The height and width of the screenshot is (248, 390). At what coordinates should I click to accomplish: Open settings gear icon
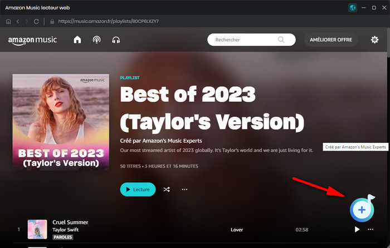(374, 40)
